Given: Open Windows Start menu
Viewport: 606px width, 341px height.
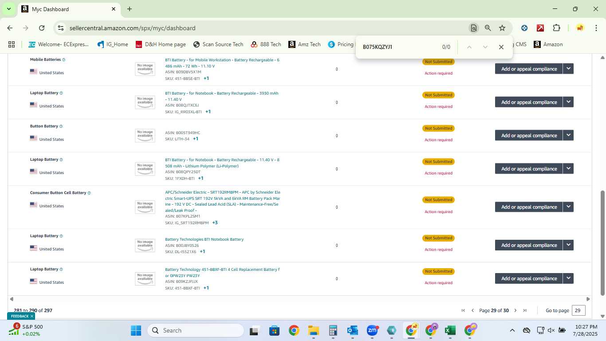Looking at the screenshot, I should tap(136, 330).
